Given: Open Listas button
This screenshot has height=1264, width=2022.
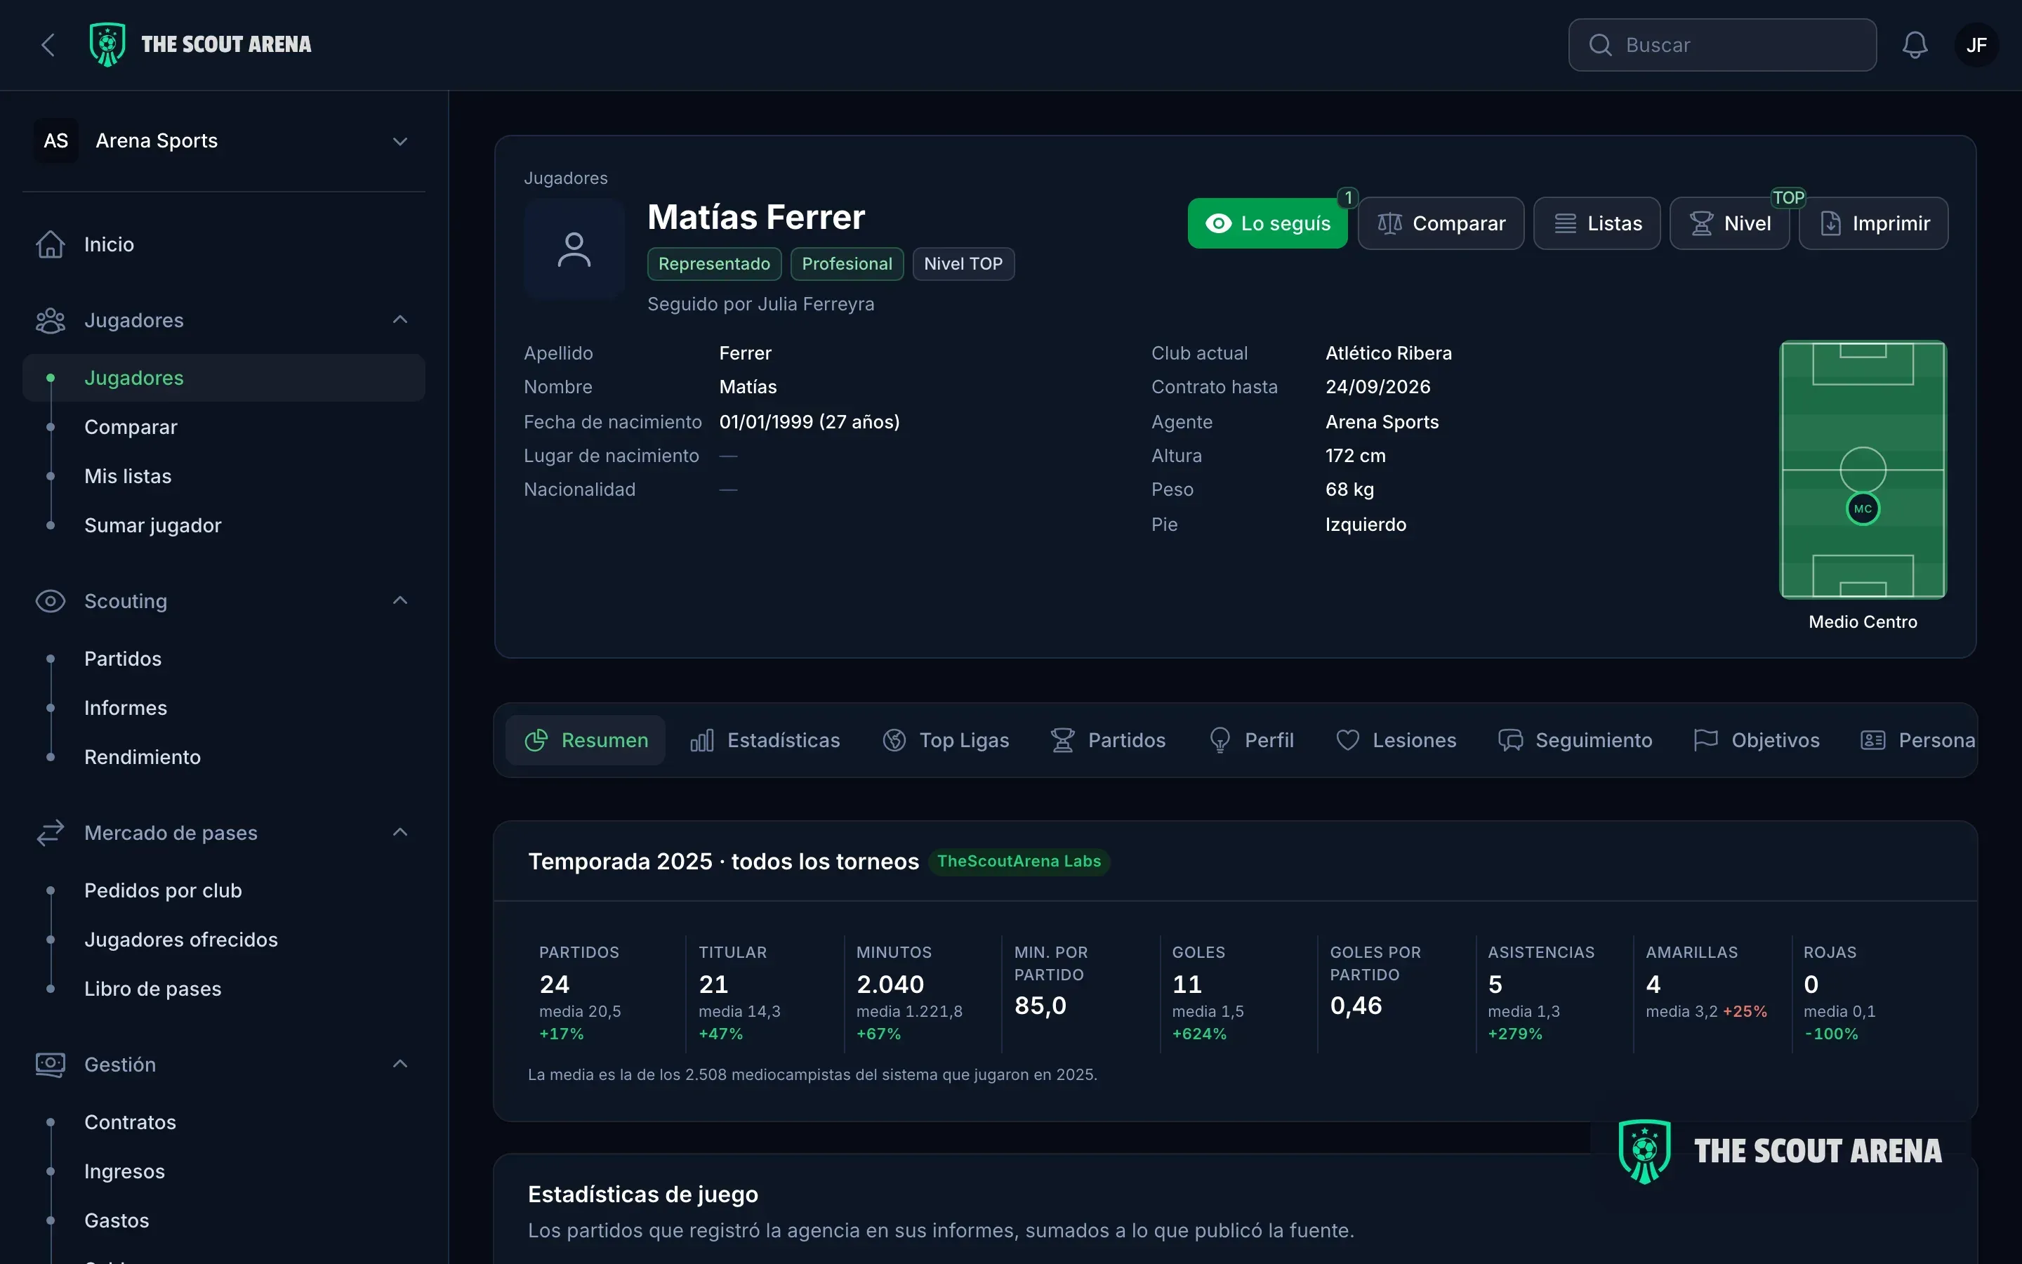Looking at the screenshot, I should (x=1597, y=223).
